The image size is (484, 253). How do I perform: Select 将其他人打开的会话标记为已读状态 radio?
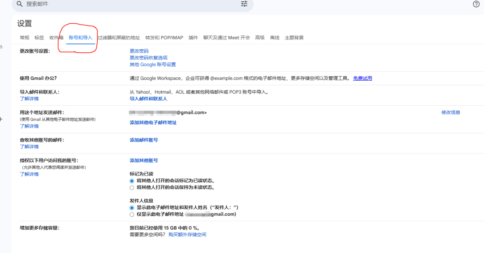132,181
